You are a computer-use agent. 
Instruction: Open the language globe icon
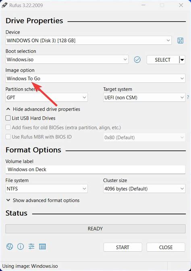click(x=10, y=246)
